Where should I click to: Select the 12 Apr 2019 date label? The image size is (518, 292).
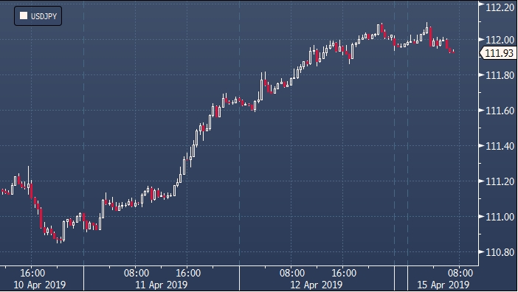click(x=316, y=285)
